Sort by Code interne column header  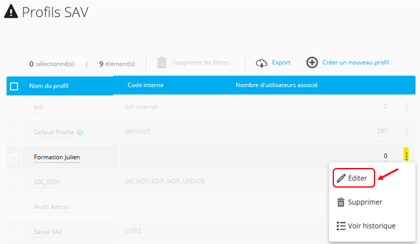tap(146, 85)
